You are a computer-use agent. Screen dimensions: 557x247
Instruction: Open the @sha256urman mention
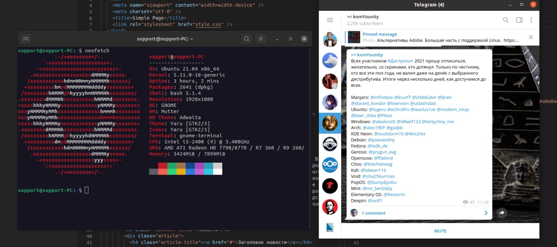pyautogui.click(x=379, y=176)
